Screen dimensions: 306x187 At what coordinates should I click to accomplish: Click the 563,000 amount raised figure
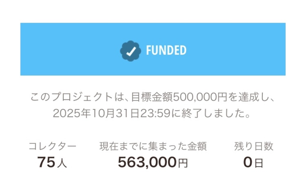point(147,162)
